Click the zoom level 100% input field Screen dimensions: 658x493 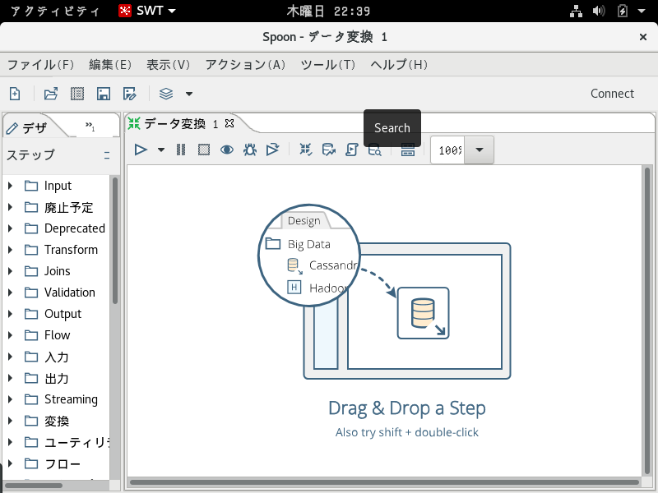pyautogui.click(x=447, y=150)
